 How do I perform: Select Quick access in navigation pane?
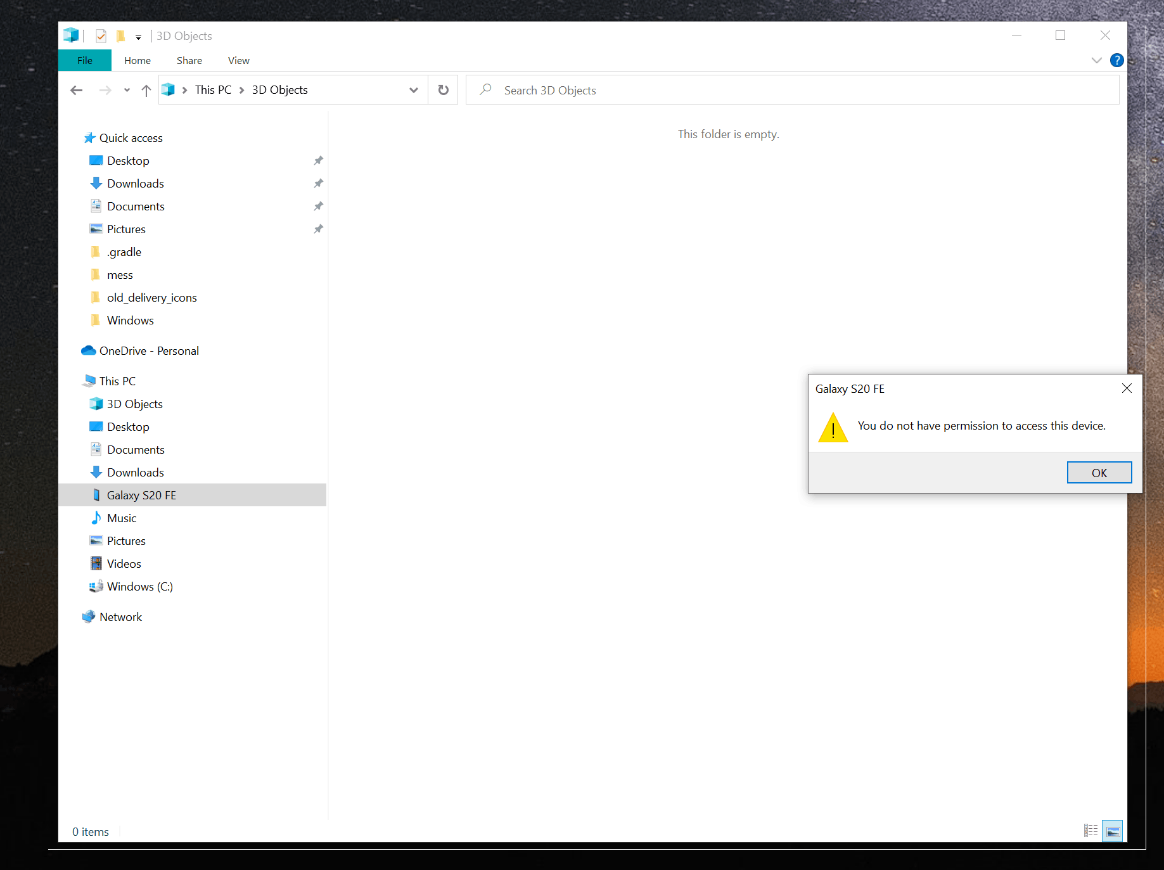[x=131, y=138]
